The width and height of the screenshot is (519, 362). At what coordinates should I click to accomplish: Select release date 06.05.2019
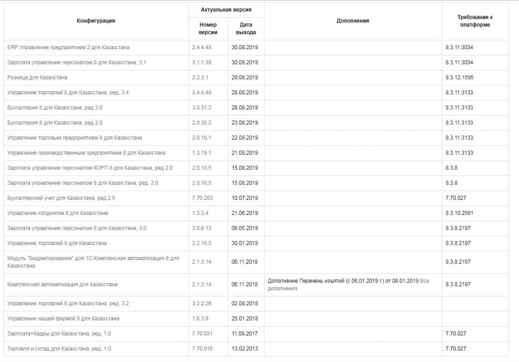[x=245, y=228]
